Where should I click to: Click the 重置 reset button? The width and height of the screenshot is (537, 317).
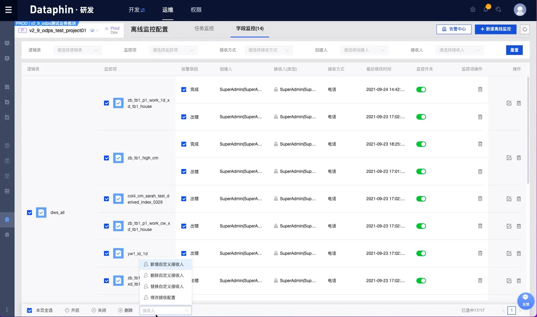coord(514,50)
